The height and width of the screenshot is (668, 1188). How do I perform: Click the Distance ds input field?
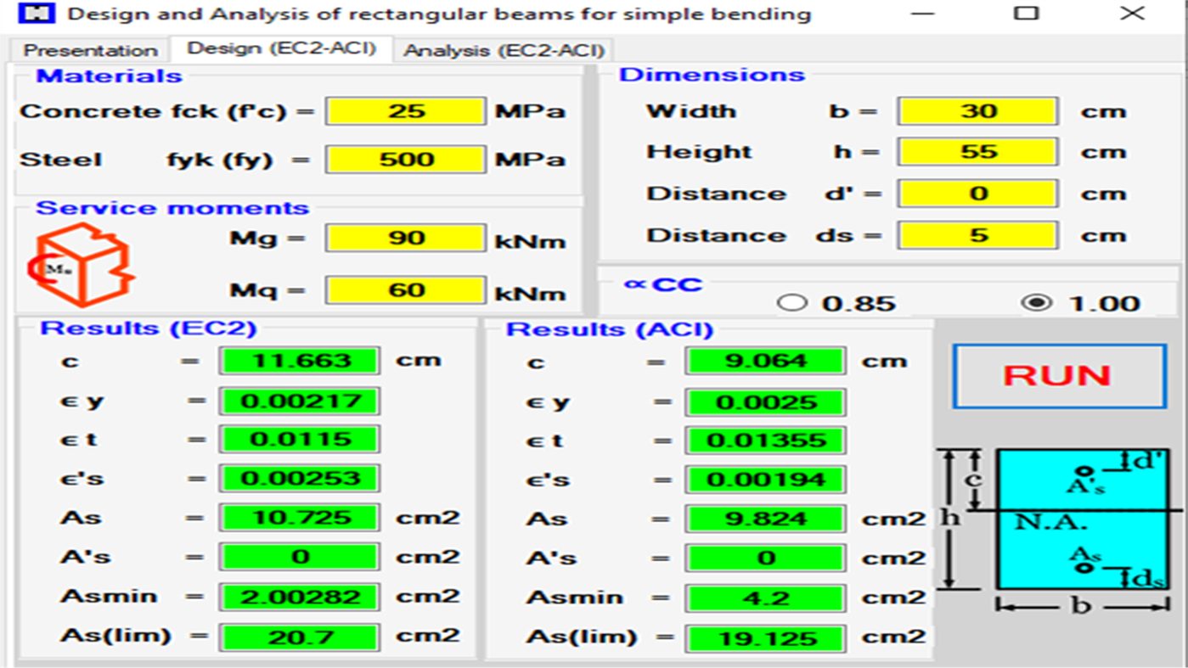[976, 235]
